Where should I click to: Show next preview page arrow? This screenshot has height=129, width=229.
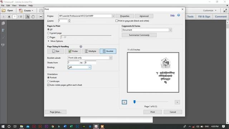(x=177, y=102)
